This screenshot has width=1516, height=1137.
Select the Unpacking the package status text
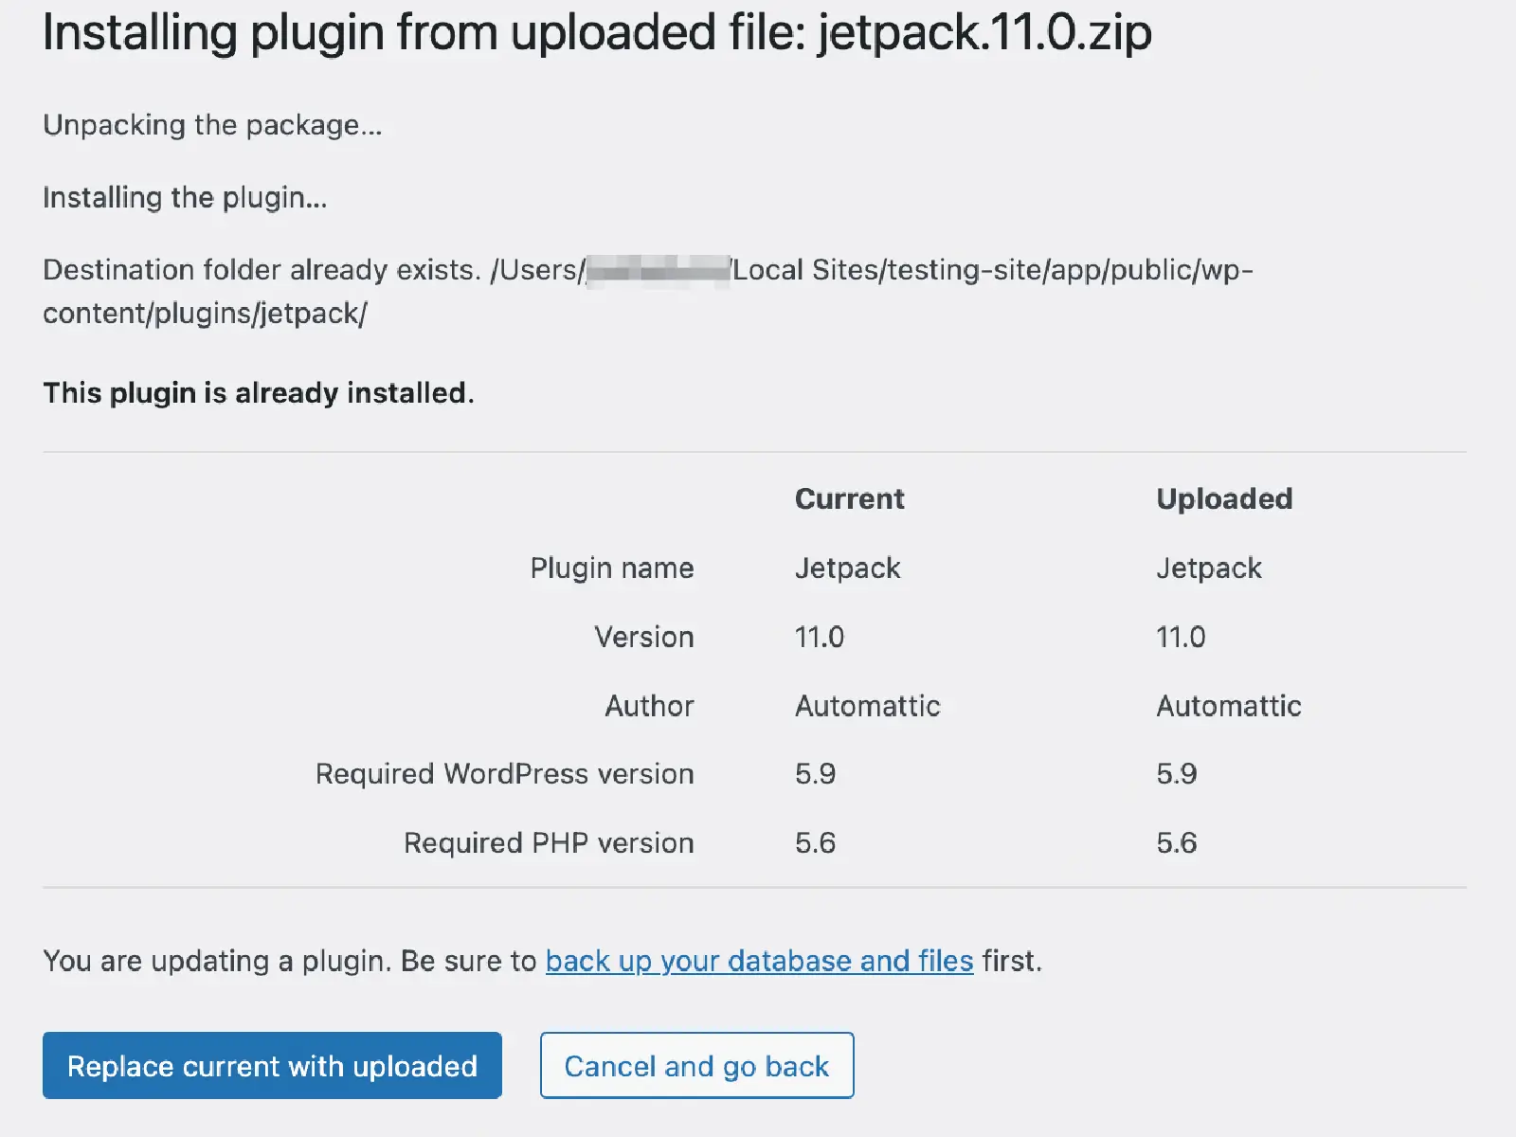[212, 124]
